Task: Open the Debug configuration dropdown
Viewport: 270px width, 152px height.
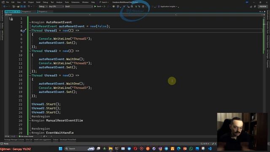Action: [x=43, y=7]
